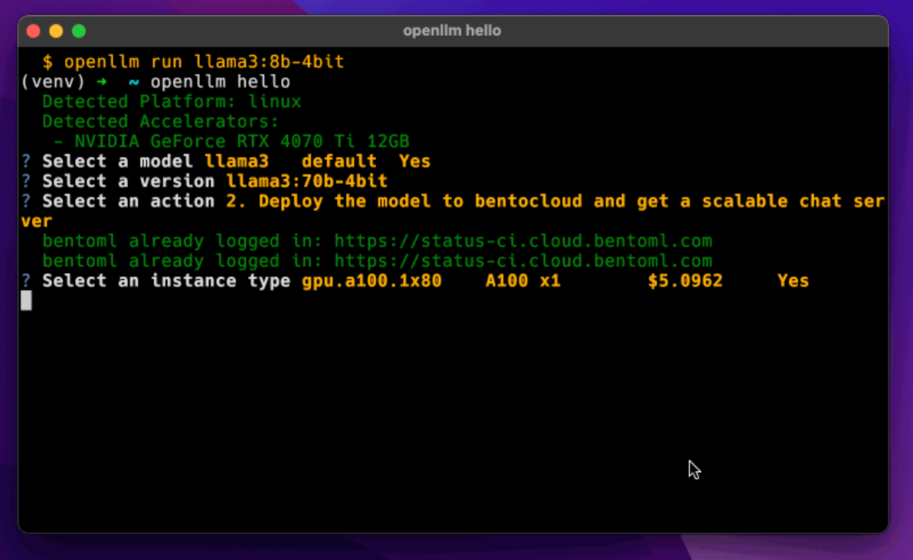
Task: Click the question mark before Select an instance type
Action: tap(26, 281)
